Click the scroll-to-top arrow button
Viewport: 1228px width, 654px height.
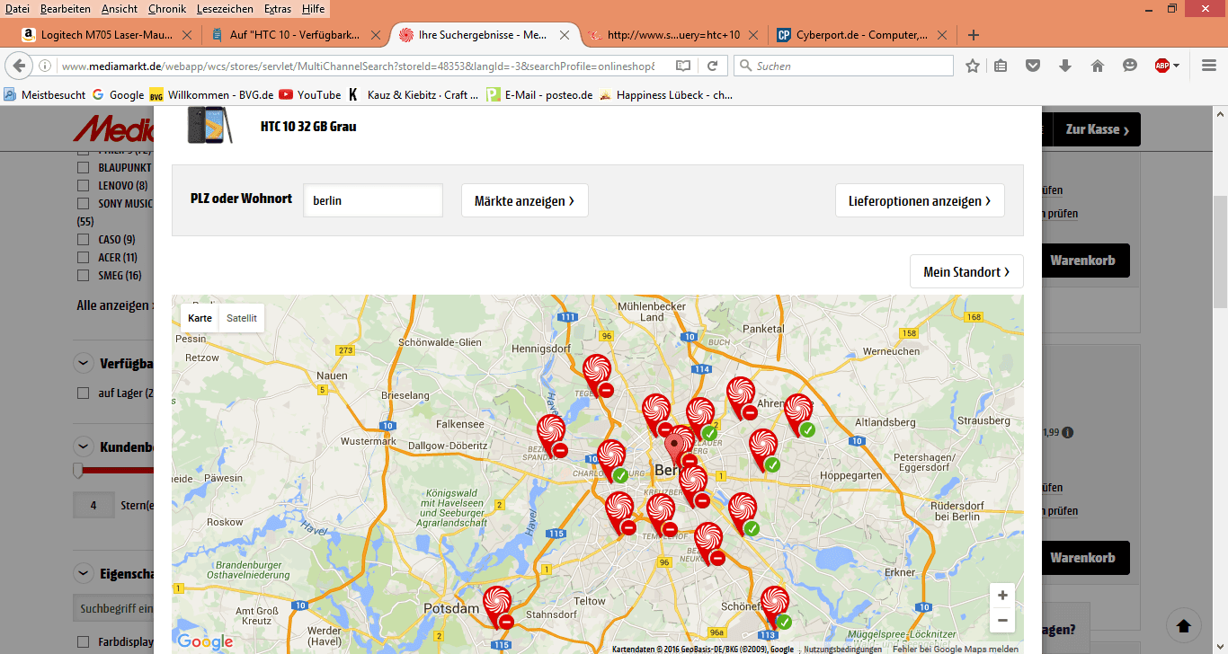pos(1184,625)
